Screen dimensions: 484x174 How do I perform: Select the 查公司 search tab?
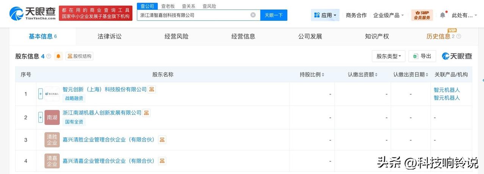pos(147,6)
